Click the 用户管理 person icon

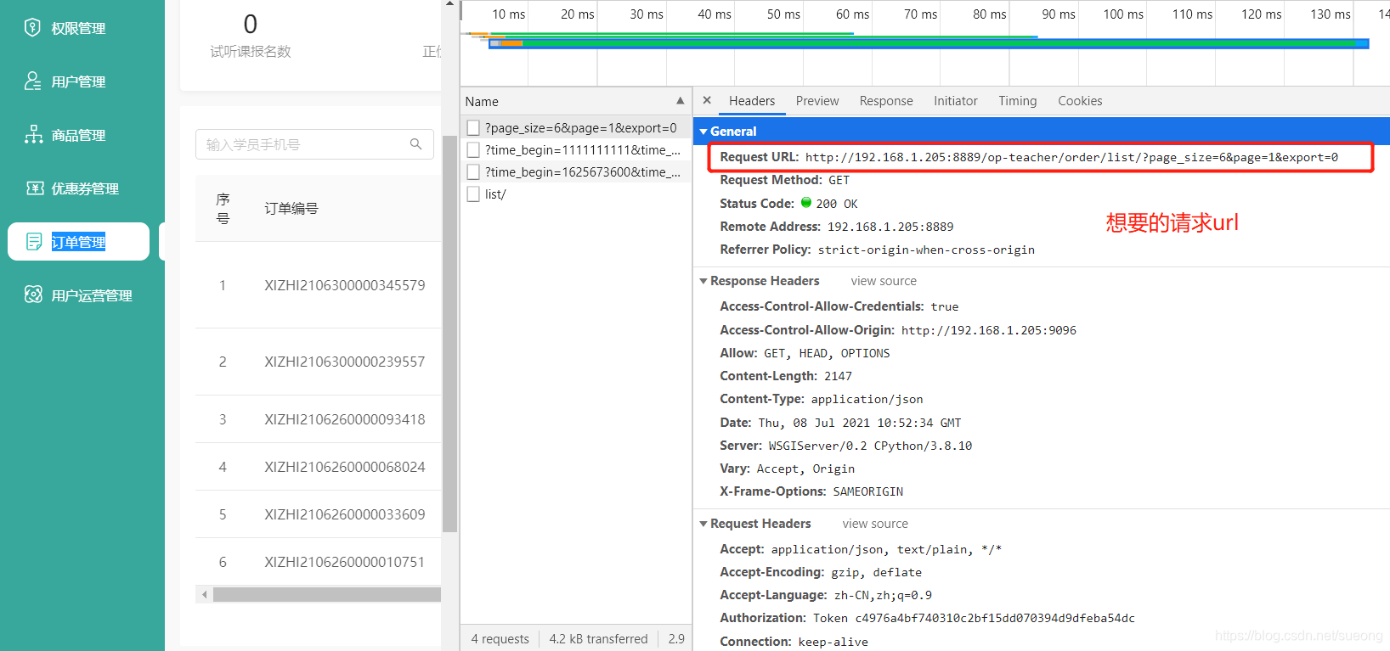(x=32, y=81)
